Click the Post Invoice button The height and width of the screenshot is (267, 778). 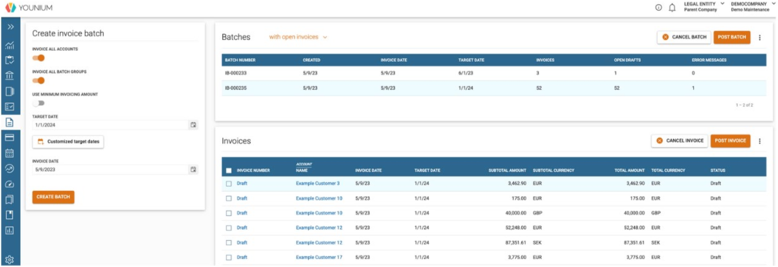tap(730, 140)
